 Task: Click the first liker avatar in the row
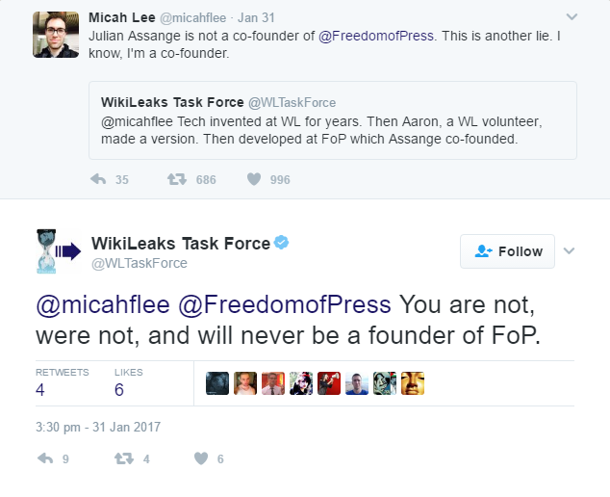click(x=217, y=383)
